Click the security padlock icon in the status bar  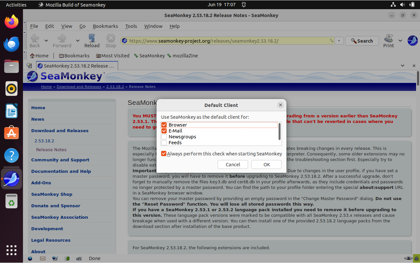coord(416,258)
